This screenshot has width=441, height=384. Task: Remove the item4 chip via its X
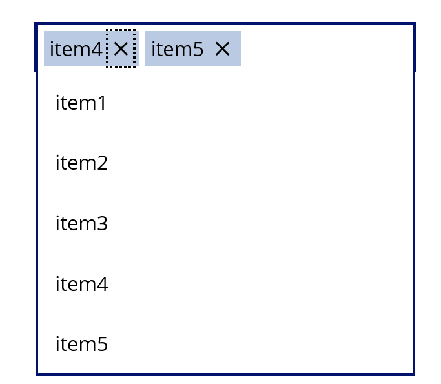(121, 48)
